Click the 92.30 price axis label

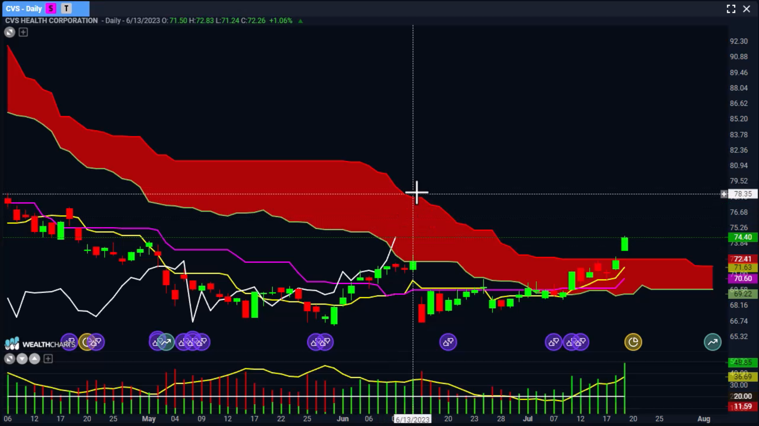739,41
